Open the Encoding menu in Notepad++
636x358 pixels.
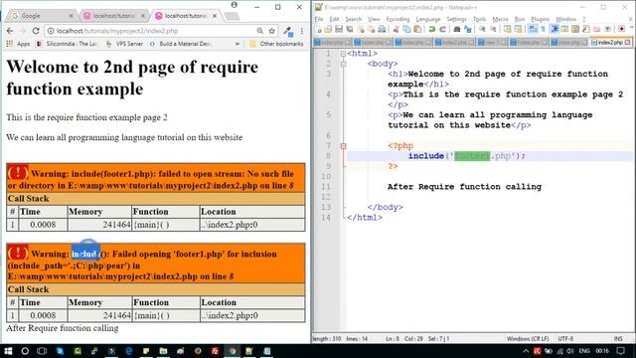click(x=397, y=19)
